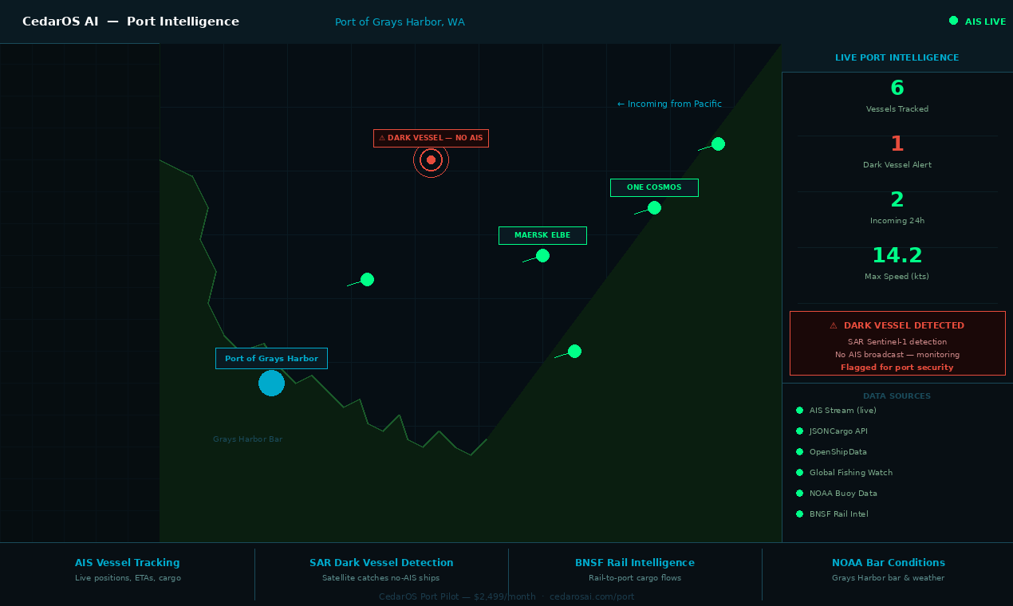Click Live positions, ETAs, cargo subtitle
Image resolution: width=1013 pixels, height=606 pixels.
pos(128,578)
